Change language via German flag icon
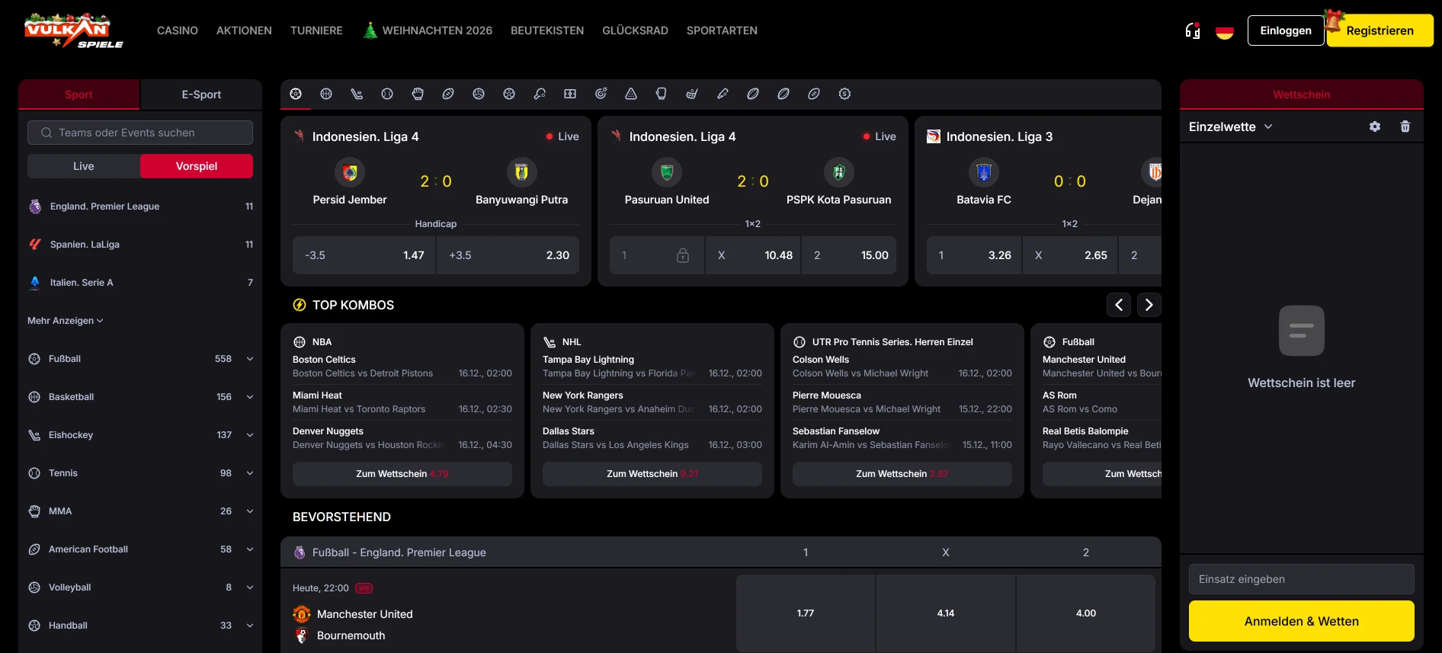 (1225, 31)
